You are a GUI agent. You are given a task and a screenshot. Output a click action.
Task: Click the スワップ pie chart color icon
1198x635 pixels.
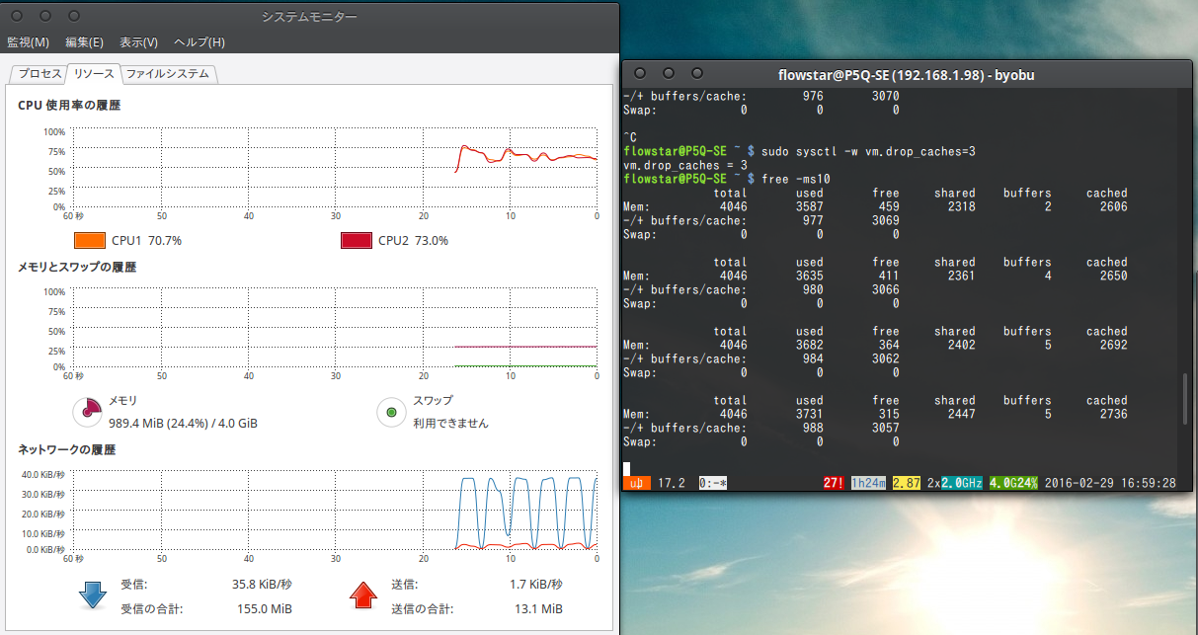point(392,411)
